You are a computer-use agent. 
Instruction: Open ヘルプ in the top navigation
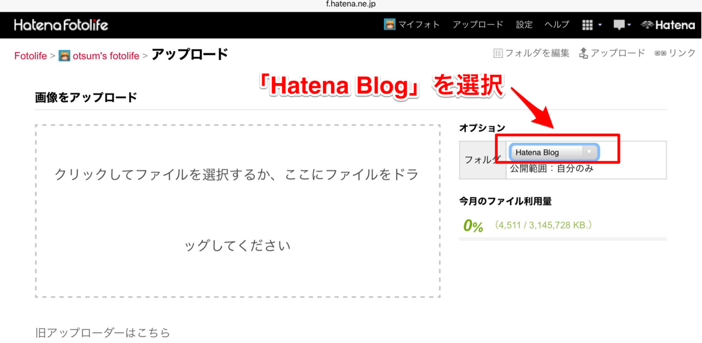556,25
